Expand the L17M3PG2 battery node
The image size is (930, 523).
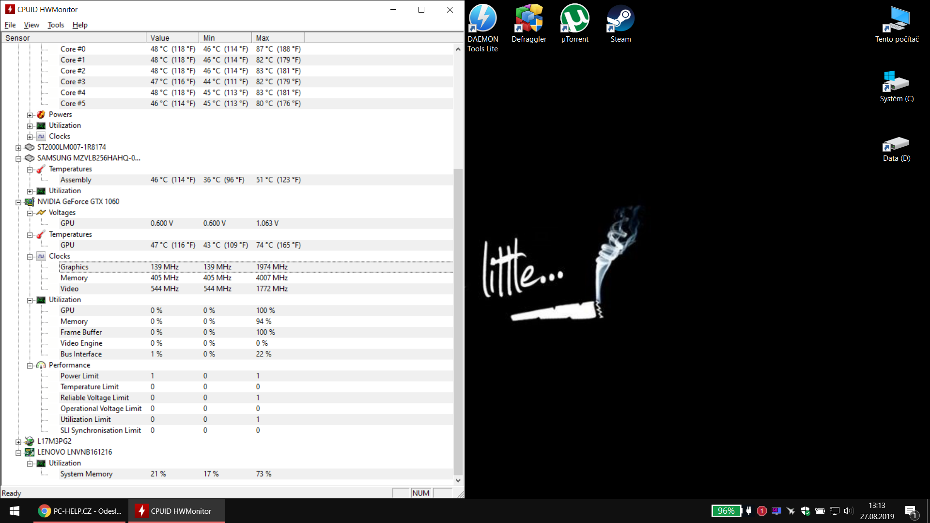coord(18,442)
